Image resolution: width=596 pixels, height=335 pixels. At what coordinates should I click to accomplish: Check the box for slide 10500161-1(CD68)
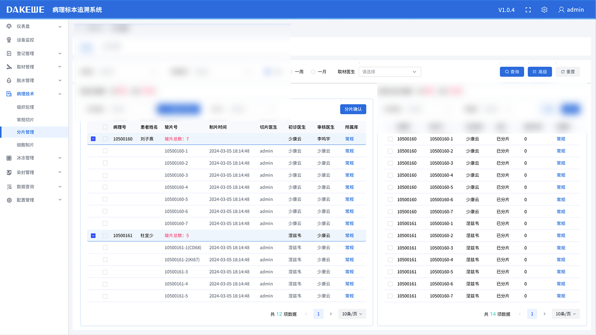click(x=105, y=248)
